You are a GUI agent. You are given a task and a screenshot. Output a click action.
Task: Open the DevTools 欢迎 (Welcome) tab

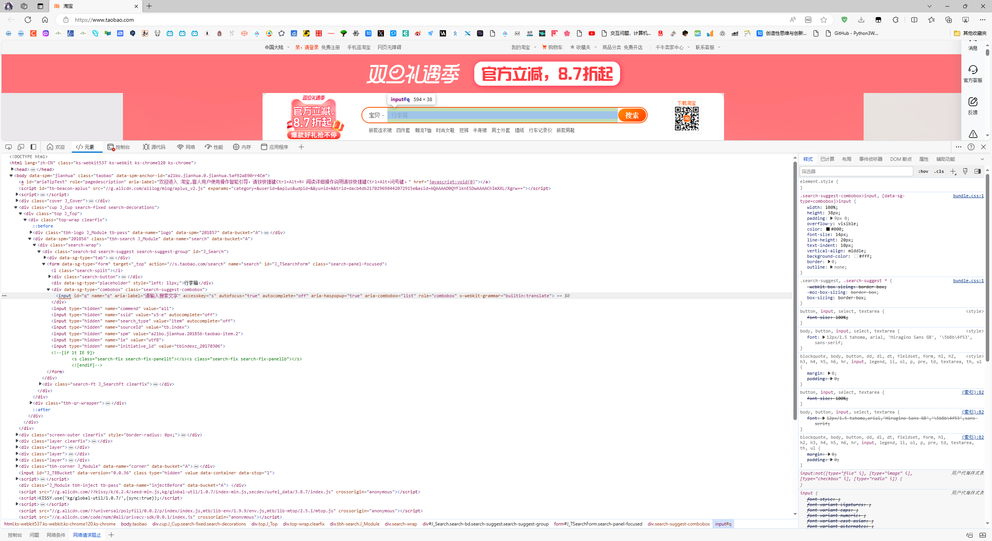[x=56, y=147]
